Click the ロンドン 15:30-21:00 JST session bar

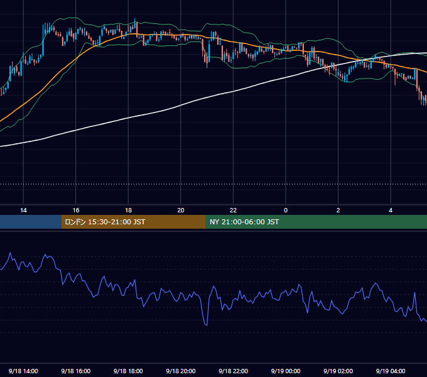click(133, 222)
